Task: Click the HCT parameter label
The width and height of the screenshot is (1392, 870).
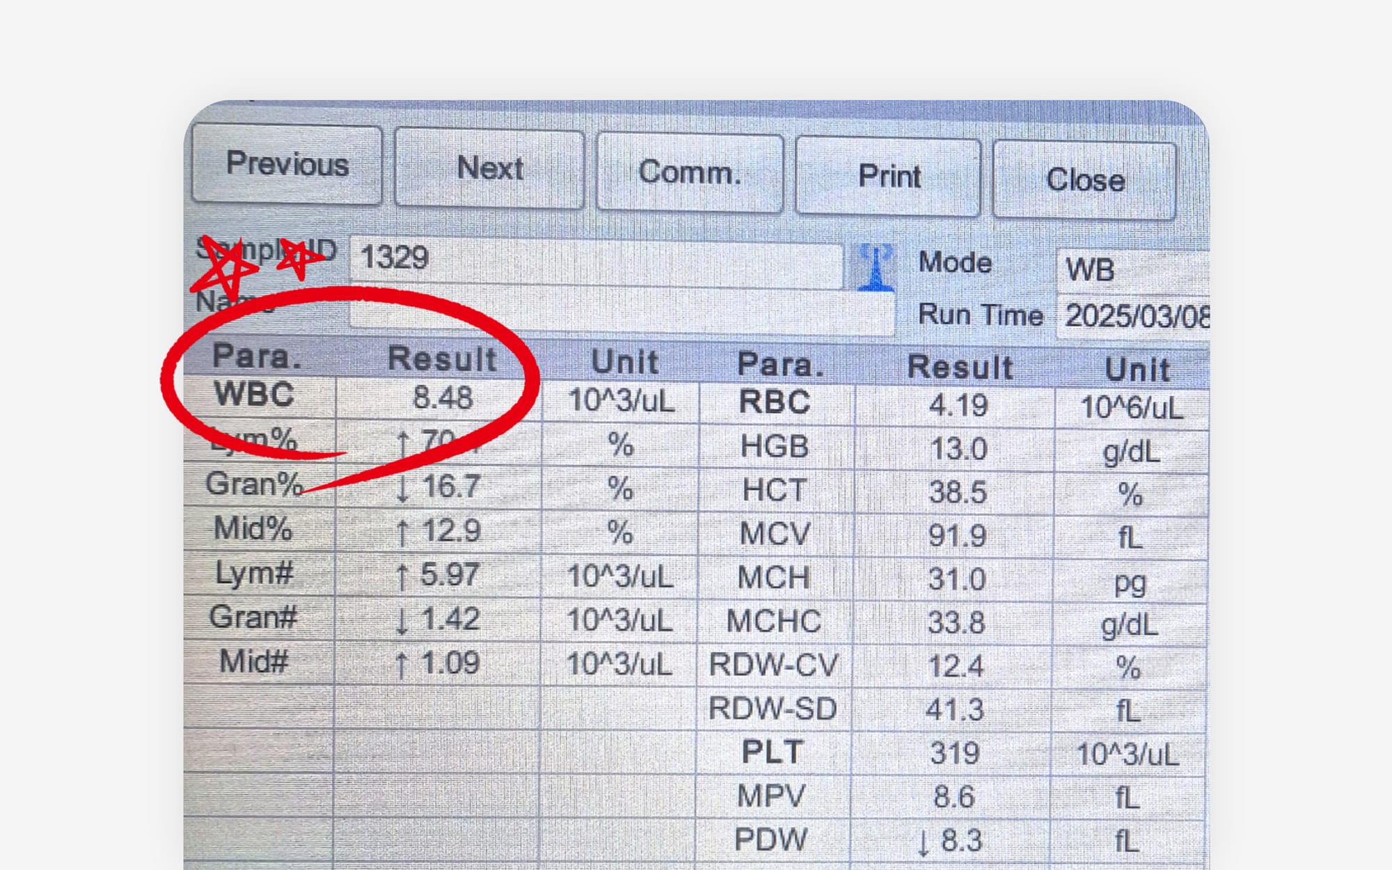Action: (x=775, y=490)
